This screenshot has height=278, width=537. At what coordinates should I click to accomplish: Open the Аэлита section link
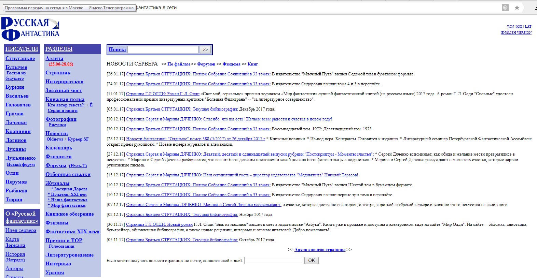pyautogui.click(x=54, y=58)
